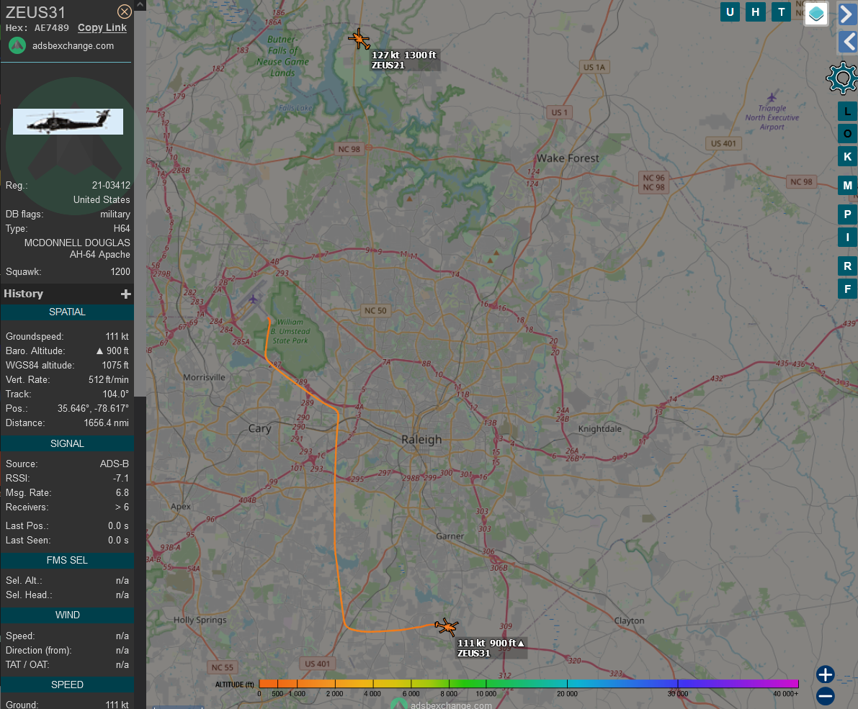Image resolution: width=858 pixels, height=709 pixels.
Task: Toggle the T tracks button
Action: pos(781,12)
